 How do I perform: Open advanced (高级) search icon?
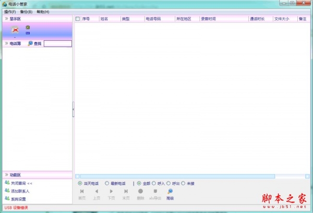(170, 192)
